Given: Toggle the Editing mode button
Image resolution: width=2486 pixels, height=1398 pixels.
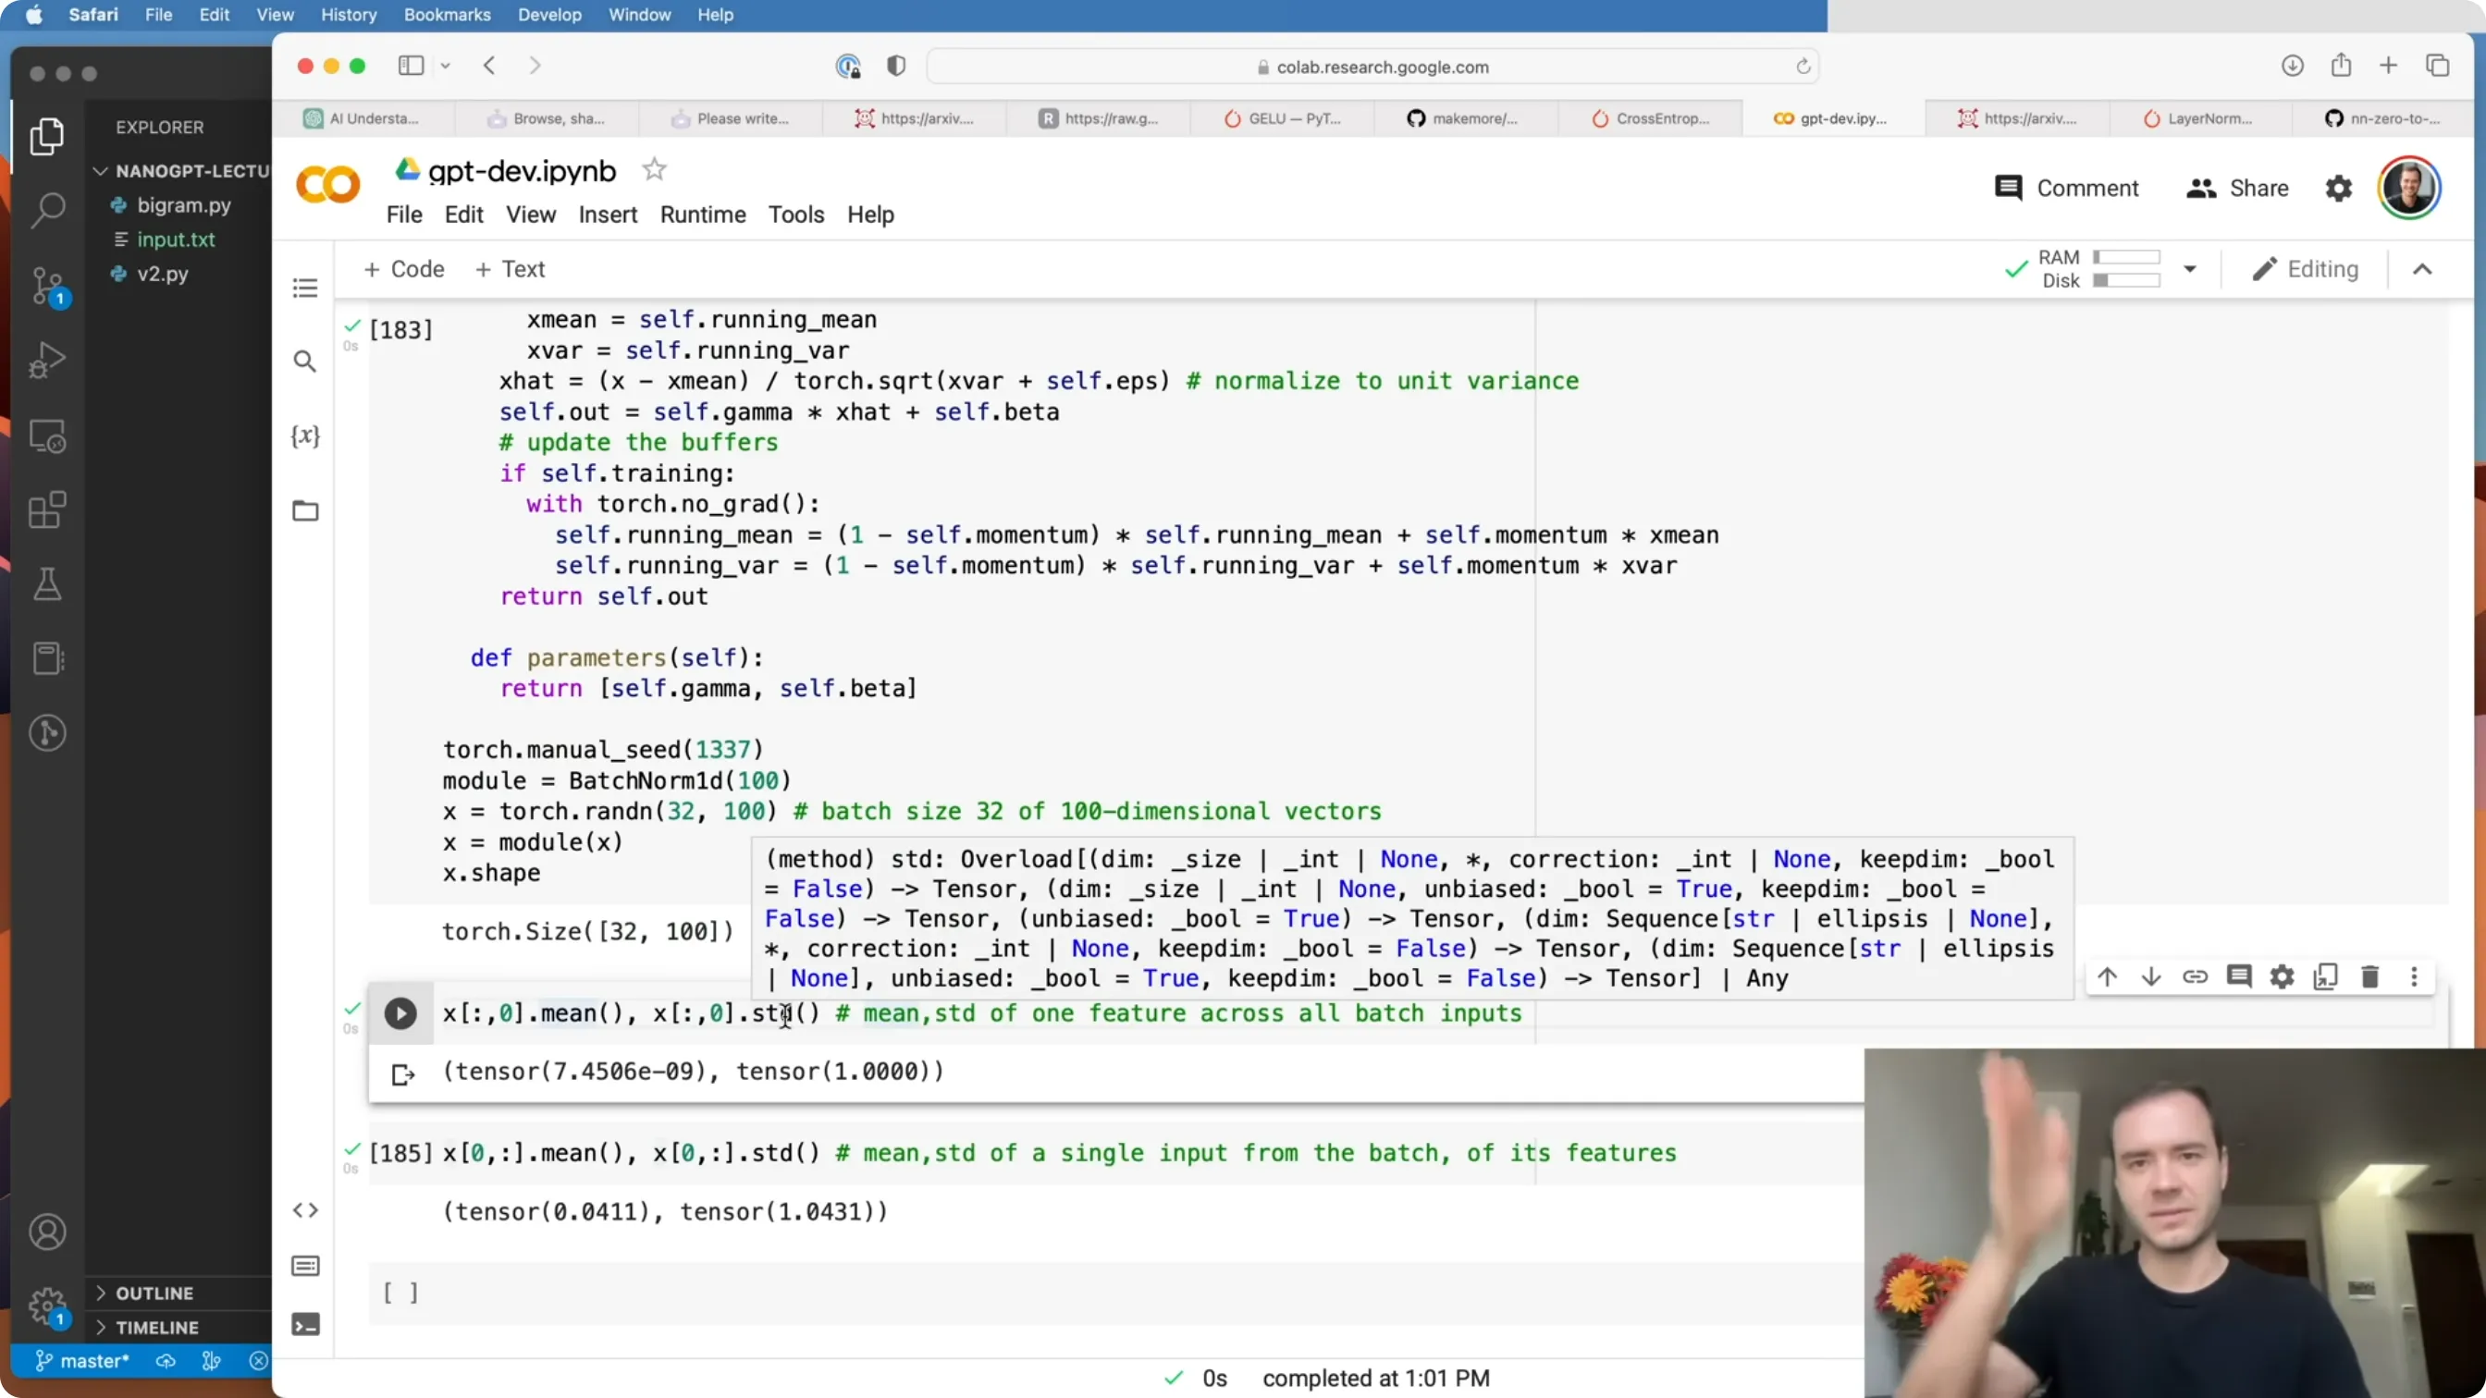Looking at the screenshot, I should [x=2305, y=269].
